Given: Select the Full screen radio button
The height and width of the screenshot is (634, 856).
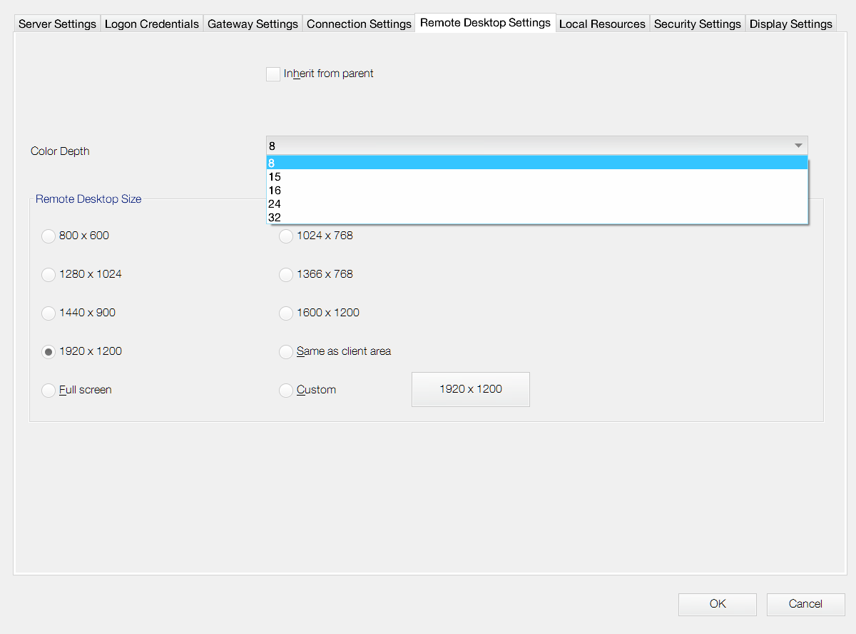Looking at the screenshot, I should click(x=49, y=391).
